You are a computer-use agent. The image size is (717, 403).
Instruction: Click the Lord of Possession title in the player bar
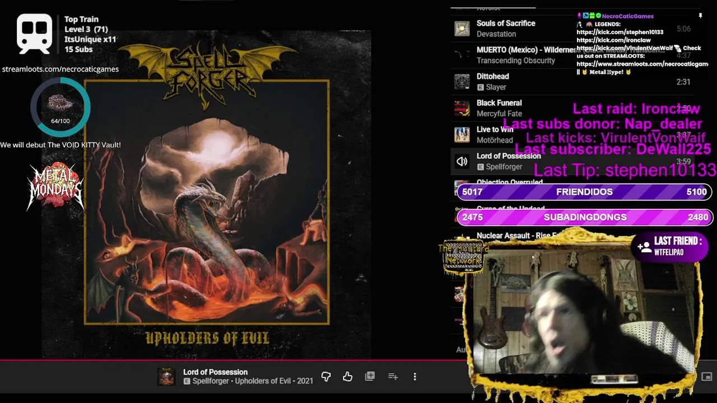click(215, 372)
